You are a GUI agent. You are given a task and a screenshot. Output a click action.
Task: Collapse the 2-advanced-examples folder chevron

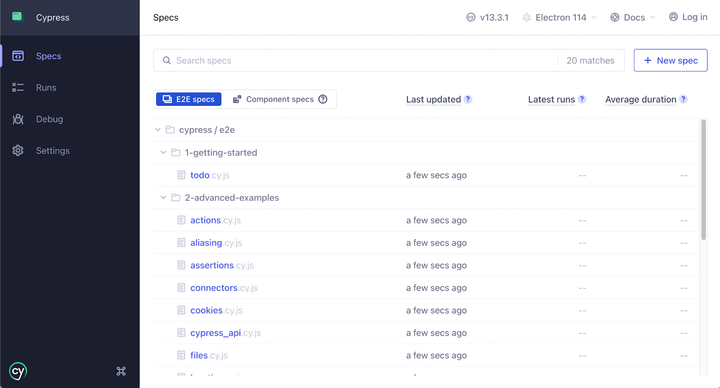pyautogui.click(x=163, y=198)
